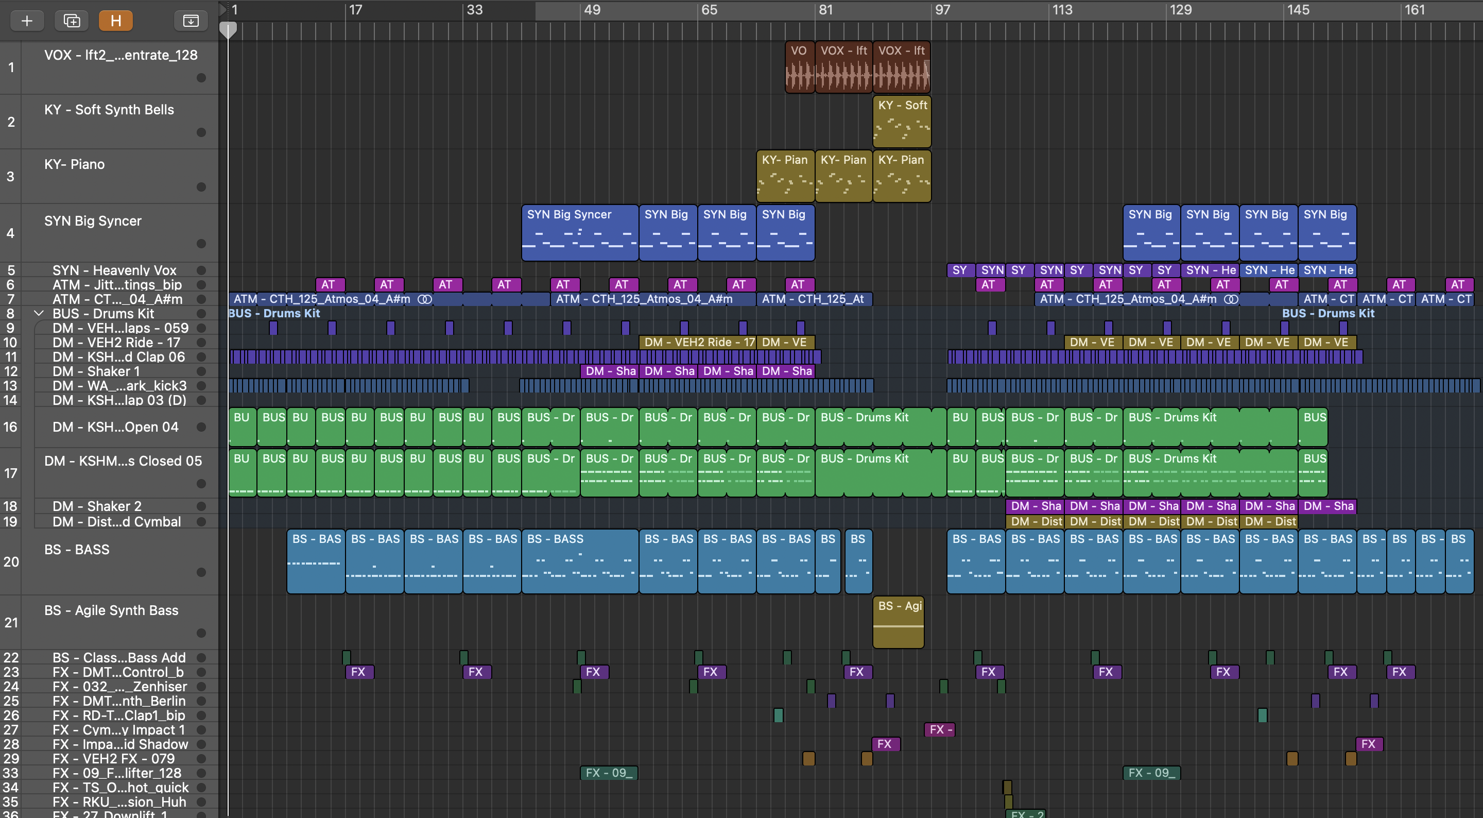Click the Duplicate Track button
The width and height of the screenshot is (1483, 818).
(x=72, y=21)
